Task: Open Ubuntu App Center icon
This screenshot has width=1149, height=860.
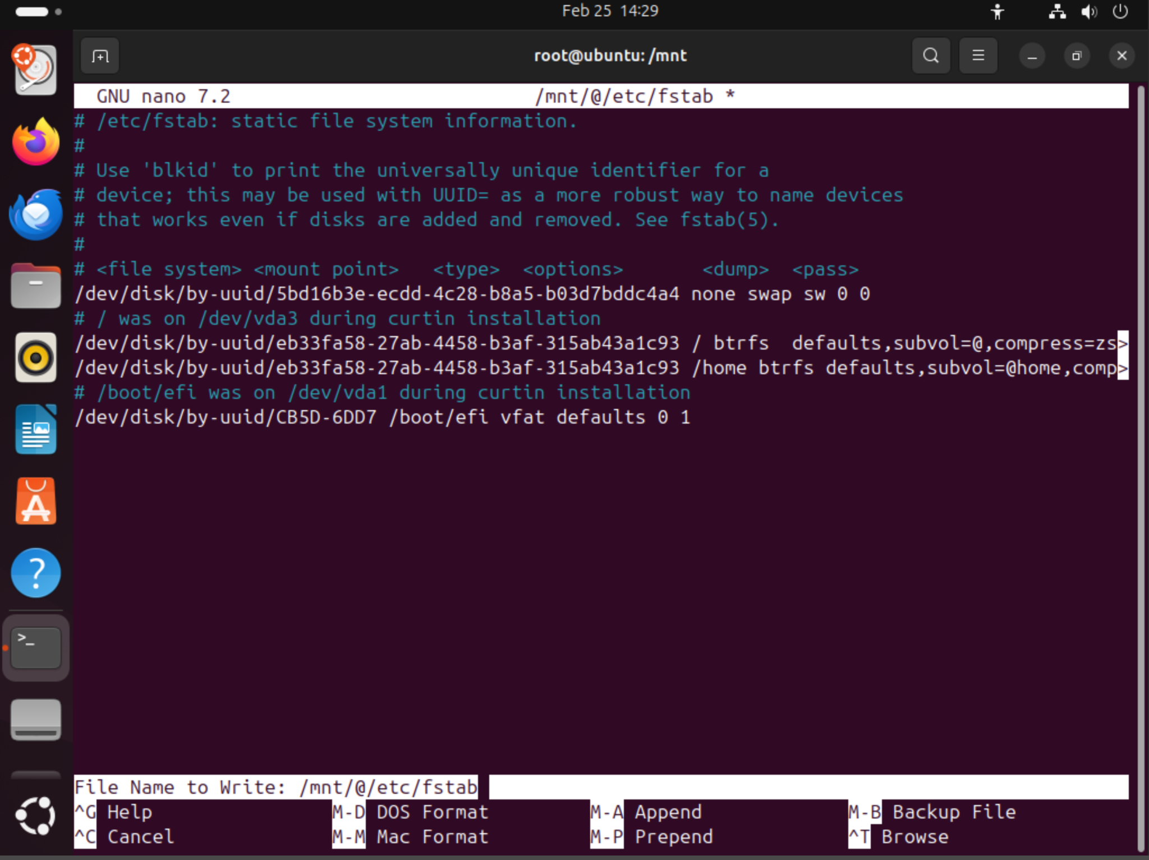Action: point(36,501)
